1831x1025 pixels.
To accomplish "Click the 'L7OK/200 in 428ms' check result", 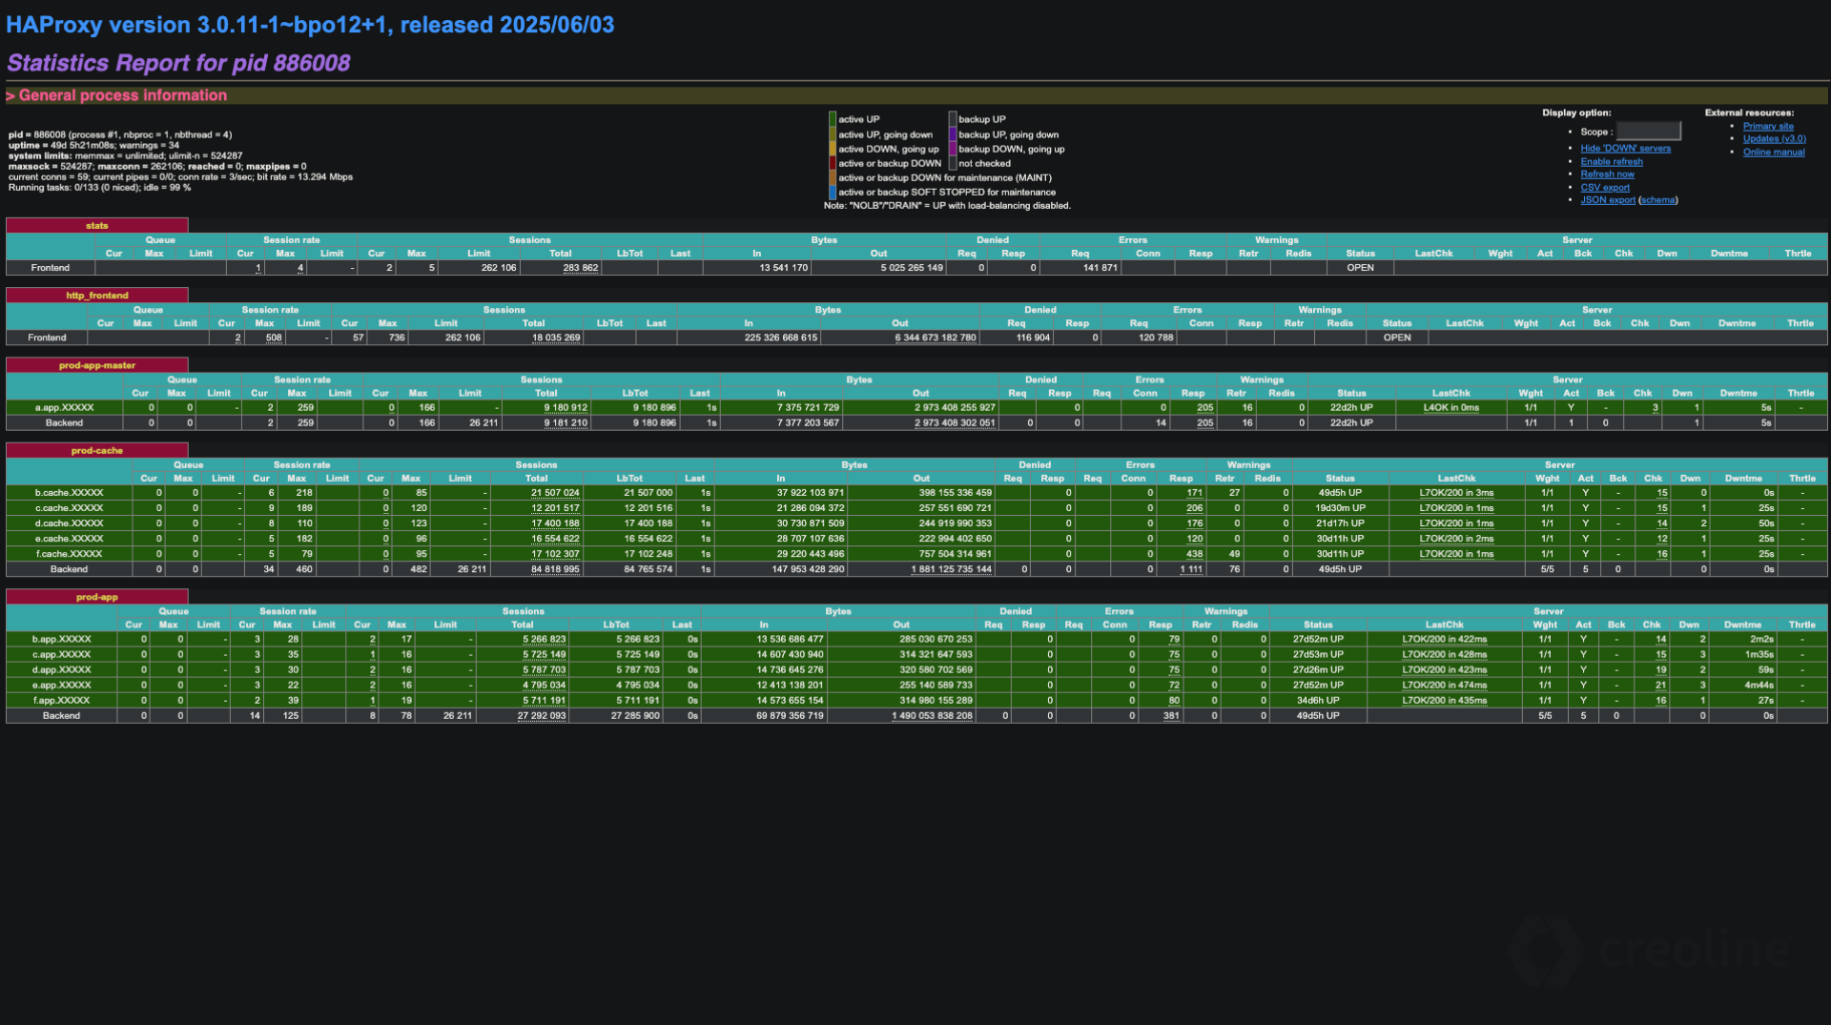I will point(1444,655).
